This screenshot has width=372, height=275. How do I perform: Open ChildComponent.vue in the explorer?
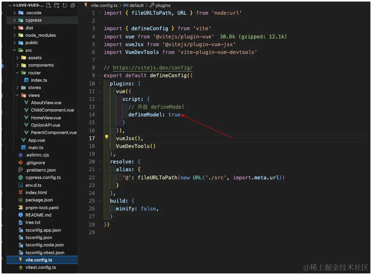[52, 110]
